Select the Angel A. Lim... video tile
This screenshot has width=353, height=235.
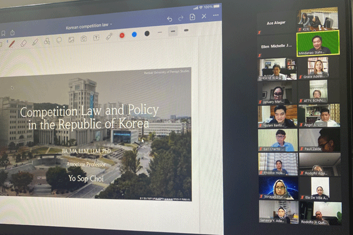(319, 116)
